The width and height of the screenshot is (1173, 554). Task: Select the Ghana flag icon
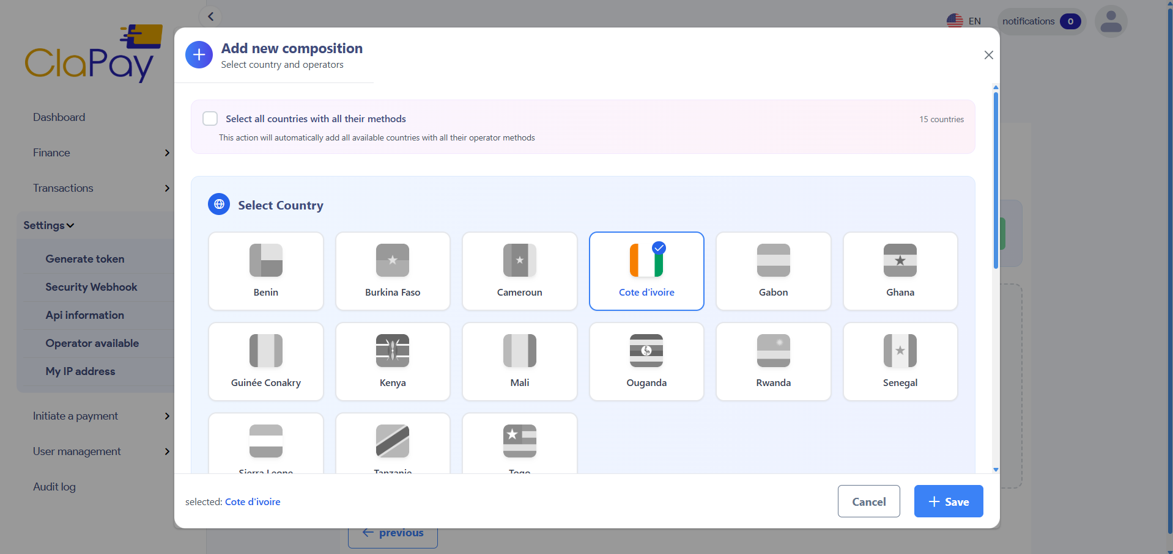tap(900, 260)
